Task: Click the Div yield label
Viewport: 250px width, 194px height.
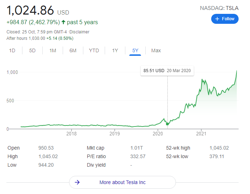Action: [96, 165]
